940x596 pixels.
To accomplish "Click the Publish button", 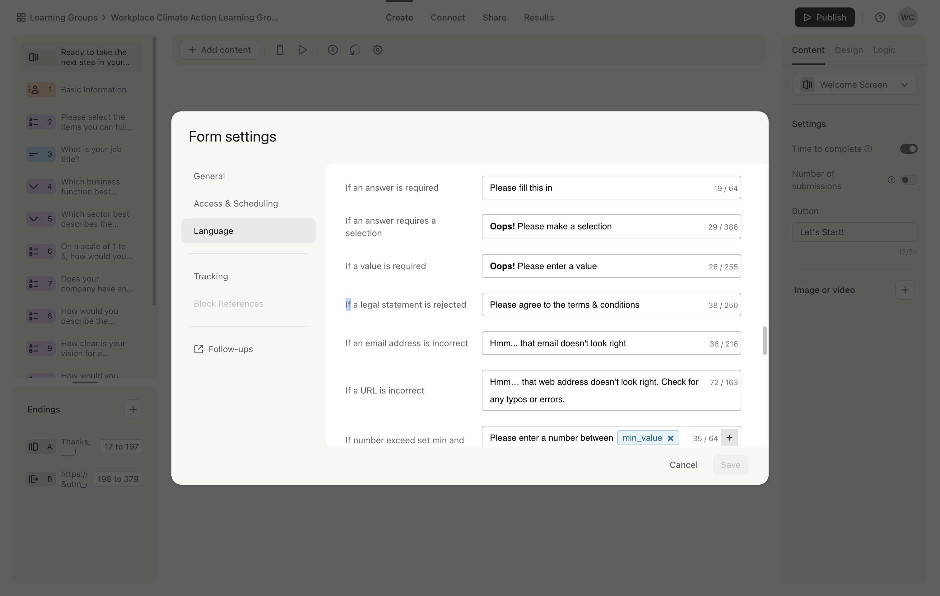I will pos(825,17).
